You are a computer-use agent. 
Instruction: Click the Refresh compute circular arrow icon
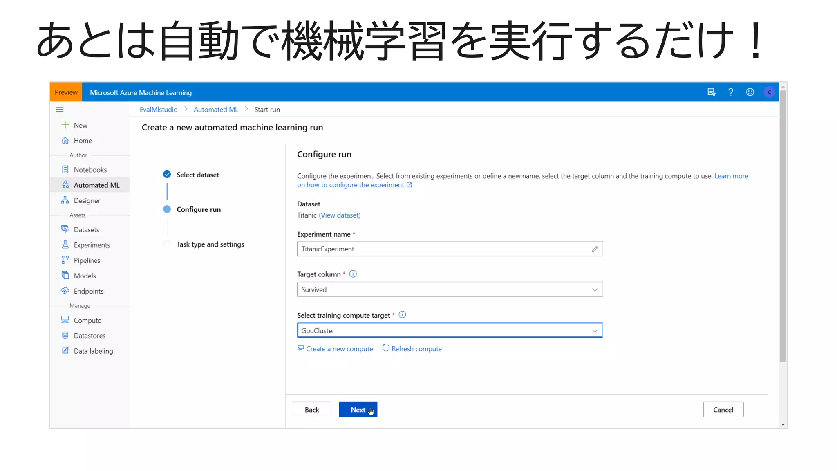(386, 348)
